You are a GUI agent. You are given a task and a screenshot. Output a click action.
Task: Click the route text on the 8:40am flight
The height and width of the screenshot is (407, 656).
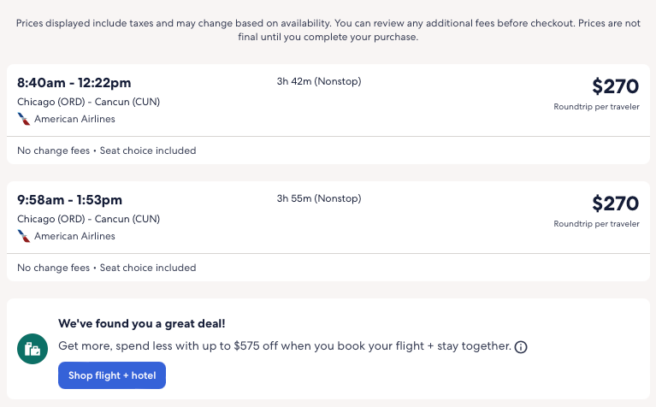click(88, 102)
